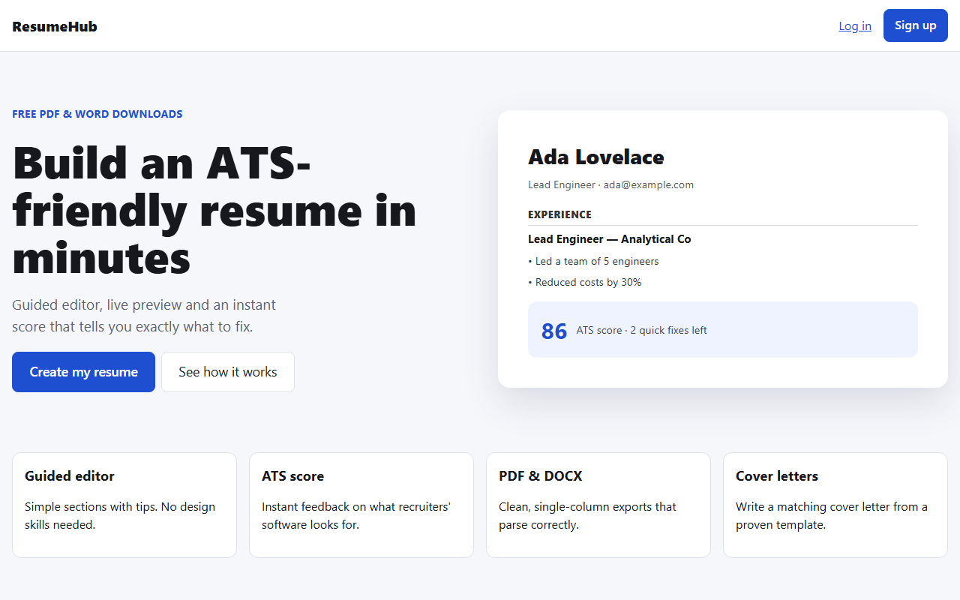
Task: Click the Clean, single-column exports description
Action: [587, 516]
